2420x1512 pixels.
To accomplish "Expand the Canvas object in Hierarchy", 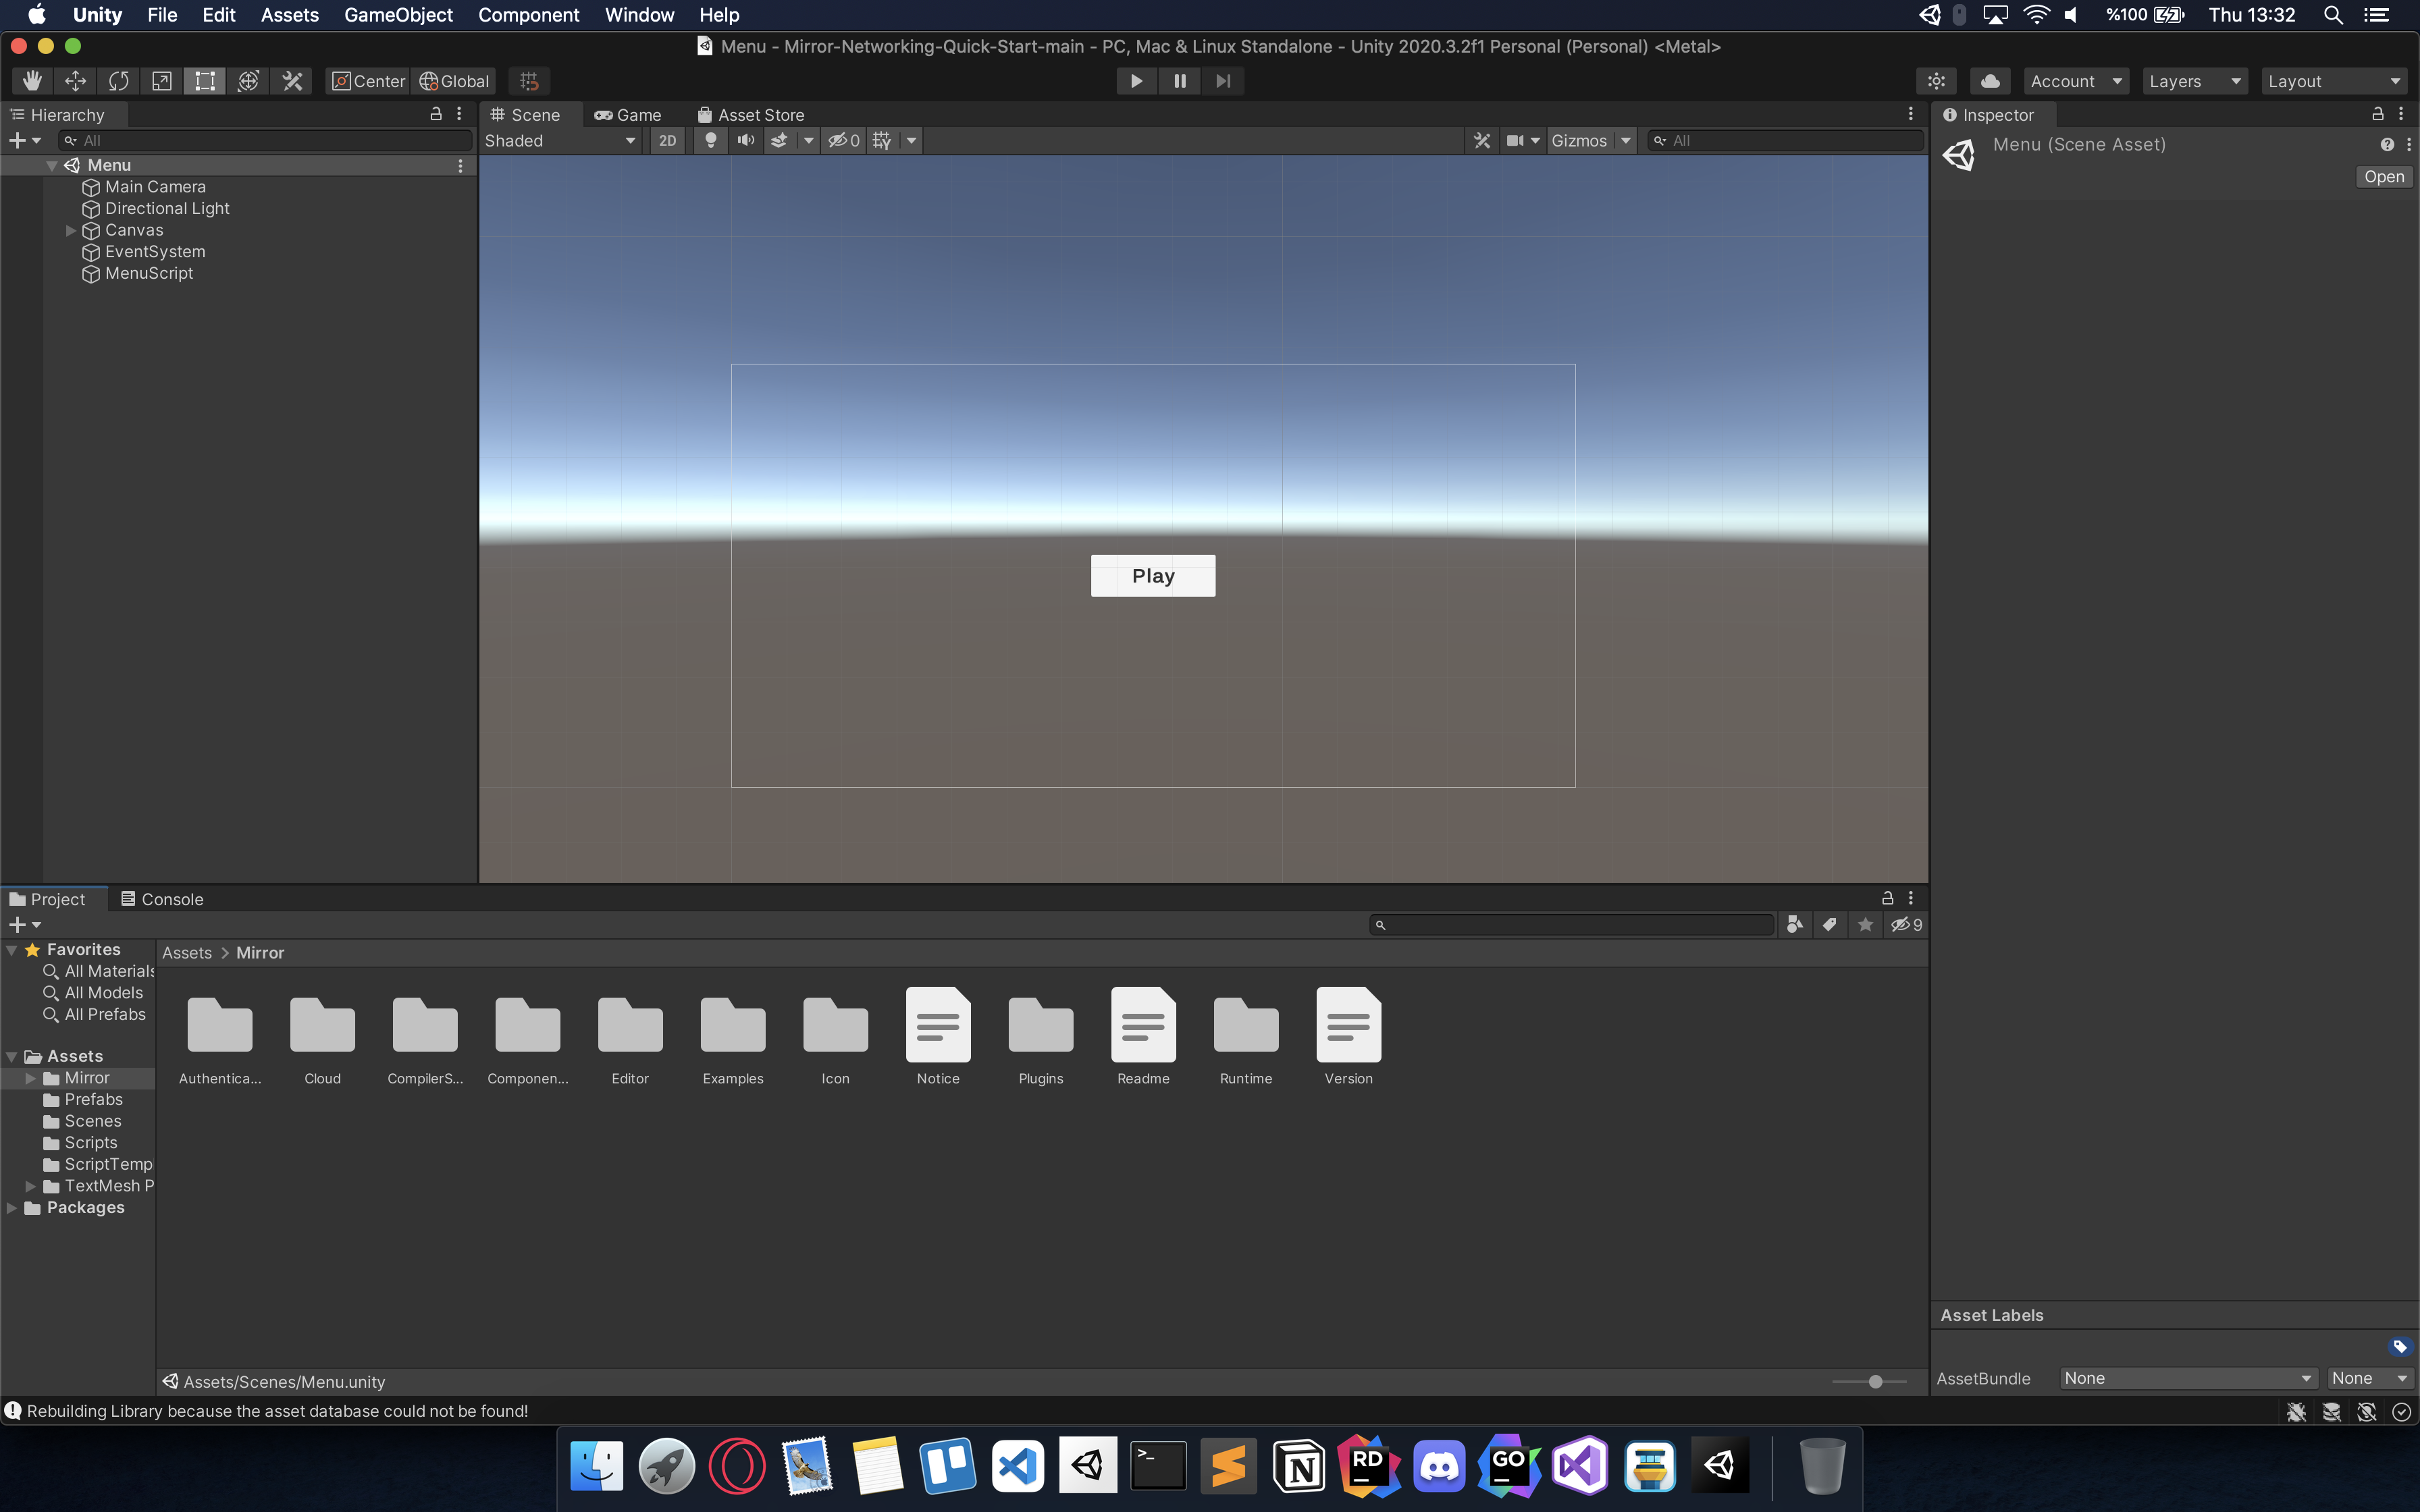I will (x=71, y=230).
